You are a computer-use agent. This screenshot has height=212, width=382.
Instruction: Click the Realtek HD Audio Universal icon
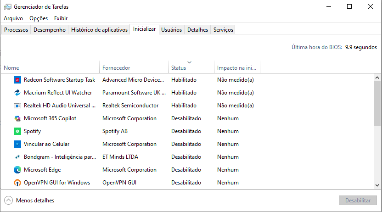pyautogui.click(x=17, y=106)
